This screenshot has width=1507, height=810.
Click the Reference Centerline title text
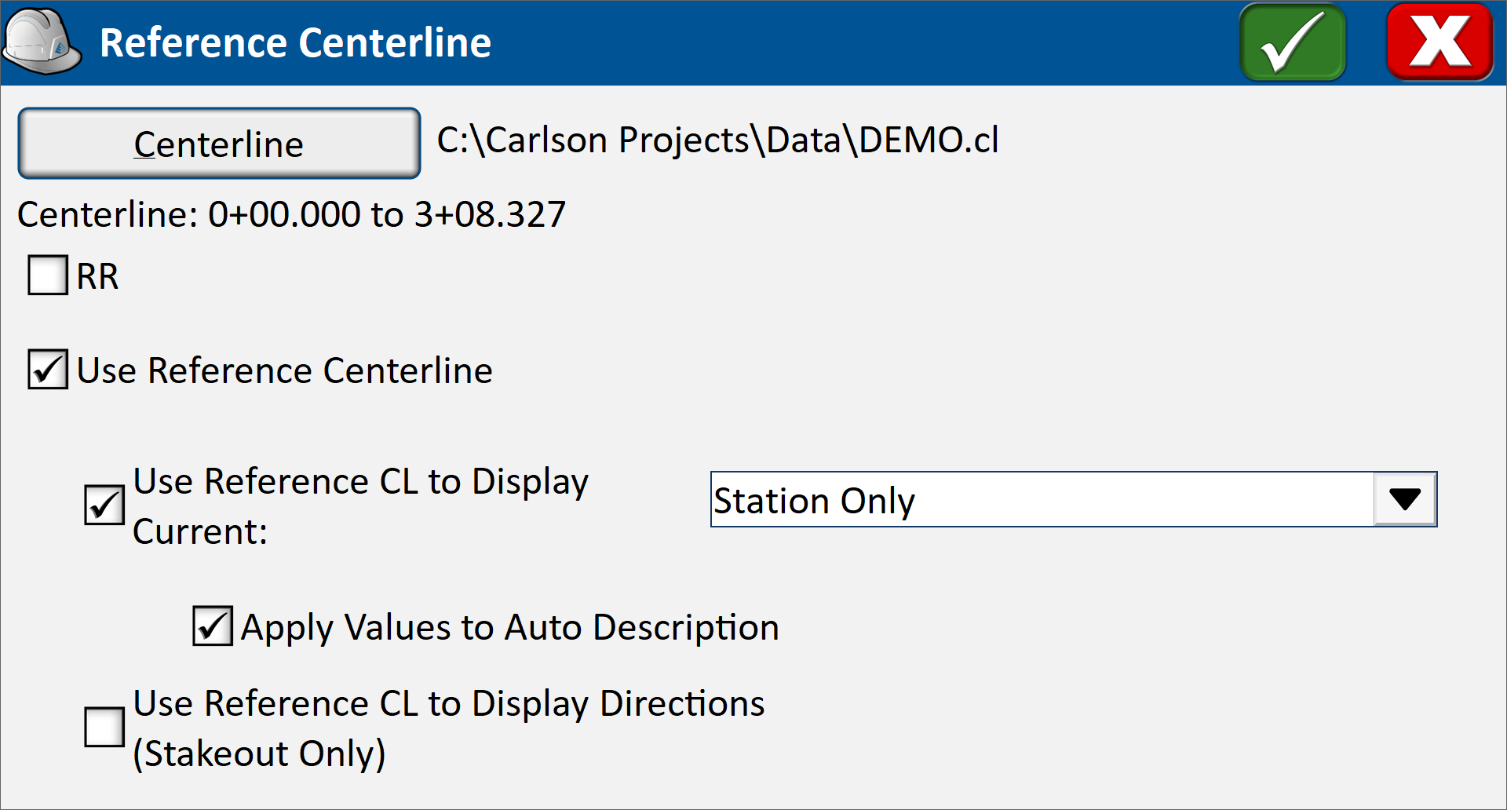(295, 42)
